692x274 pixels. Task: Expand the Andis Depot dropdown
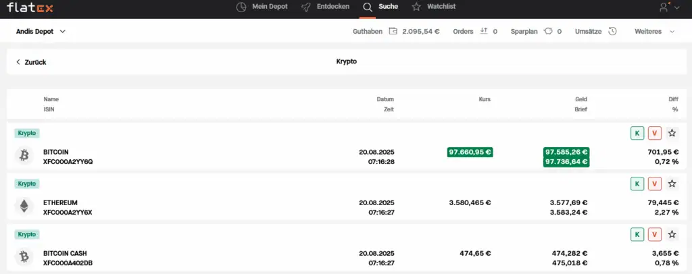click(41, 31)
